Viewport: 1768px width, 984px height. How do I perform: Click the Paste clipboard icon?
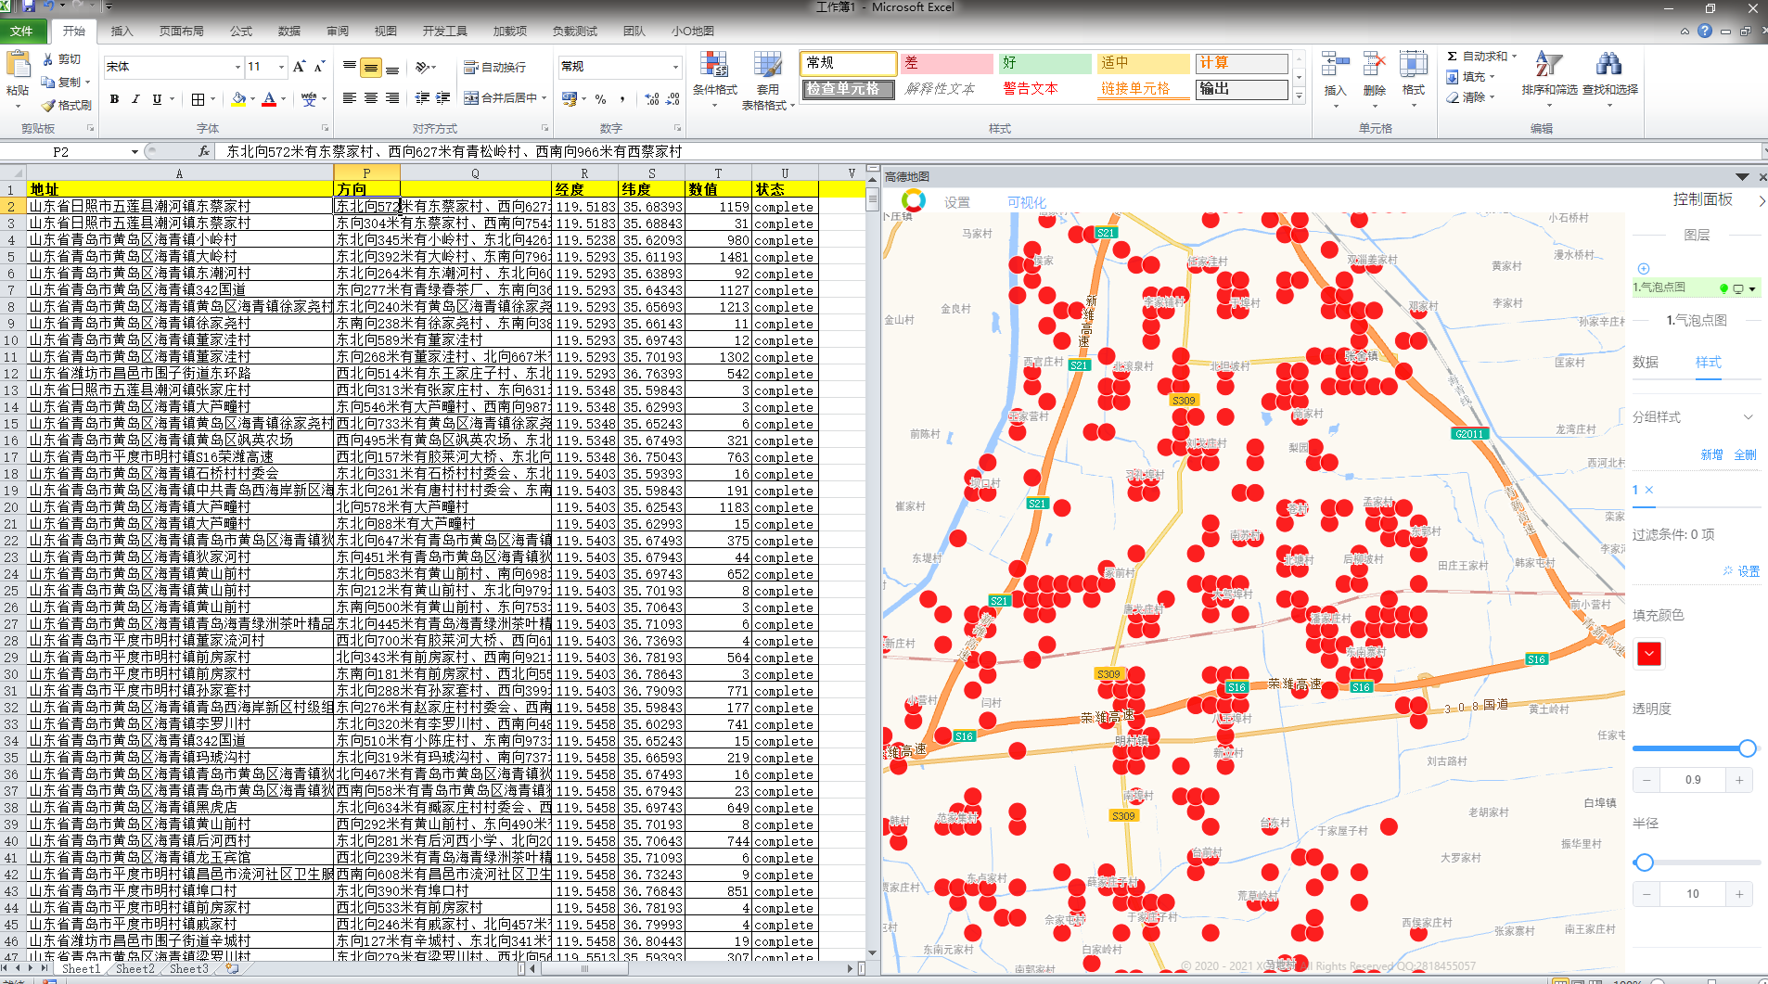18,65
